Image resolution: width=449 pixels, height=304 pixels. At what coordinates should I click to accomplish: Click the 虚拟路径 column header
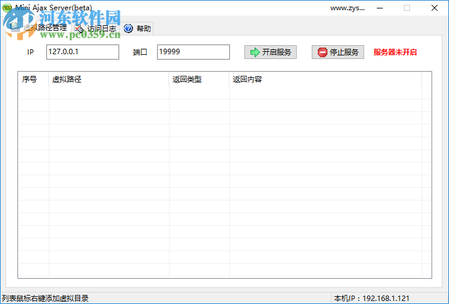pos(109,79)
